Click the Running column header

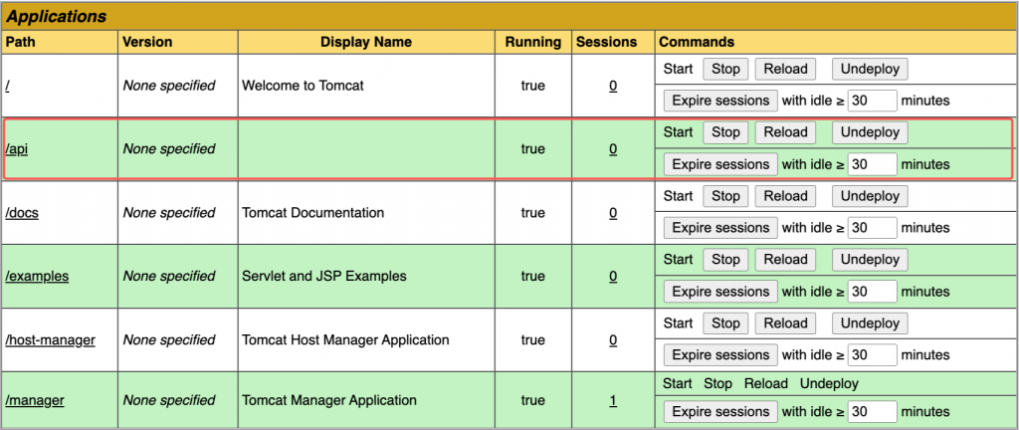pos(533,42)
